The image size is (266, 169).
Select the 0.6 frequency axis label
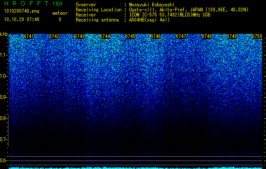tap(4, 161)
